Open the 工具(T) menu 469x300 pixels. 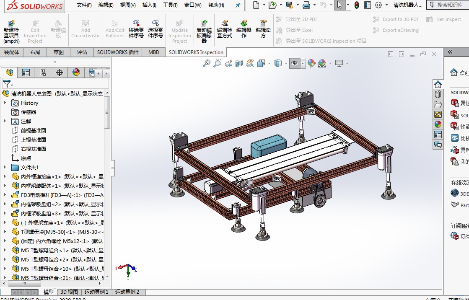point(170,5)
